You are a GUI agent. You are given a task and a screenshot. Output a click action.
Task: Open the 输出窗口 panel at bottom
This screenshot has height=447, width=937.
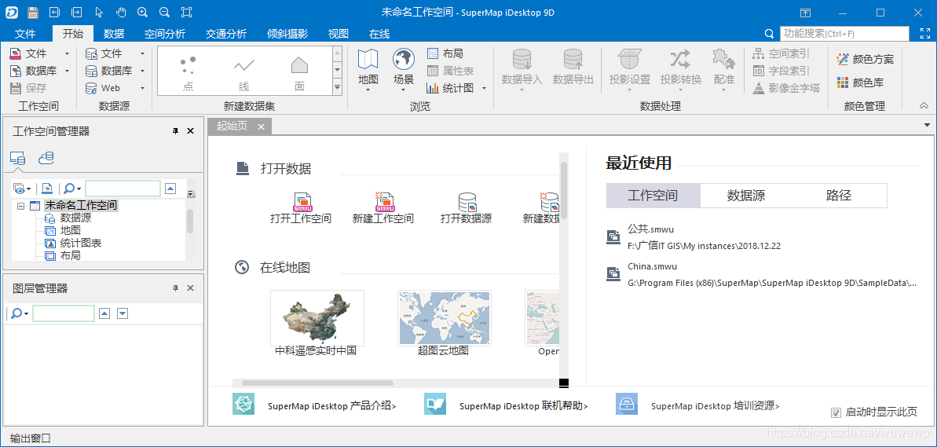click(x=31, y=439)
